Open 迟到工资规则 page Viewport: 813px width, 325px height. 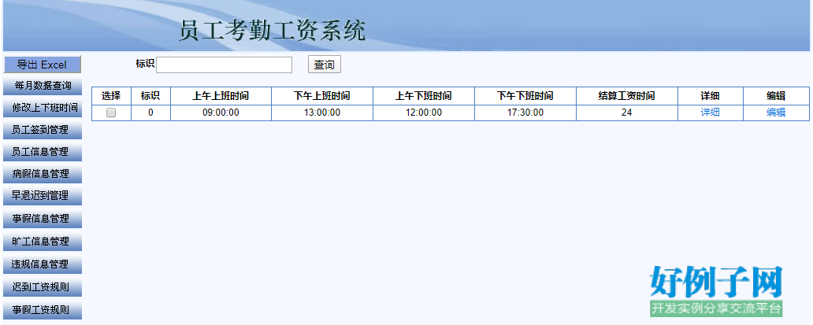pyautogui.click(x=42, y=286)
